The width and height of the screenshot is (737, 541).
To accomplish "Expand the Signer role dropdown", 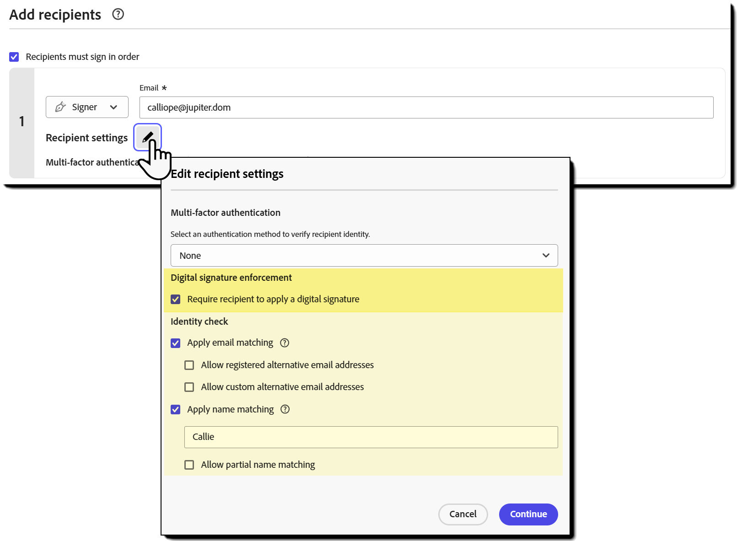I will (x=114, y=107).
